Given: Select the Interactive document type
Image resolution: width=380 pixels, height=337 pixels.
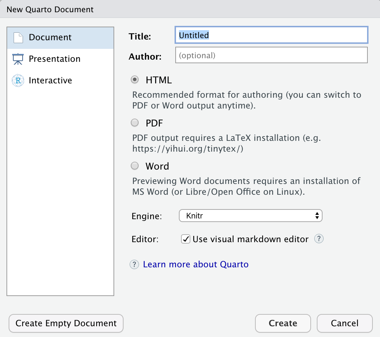Looking at the screenshot, I should coord(50,80).
